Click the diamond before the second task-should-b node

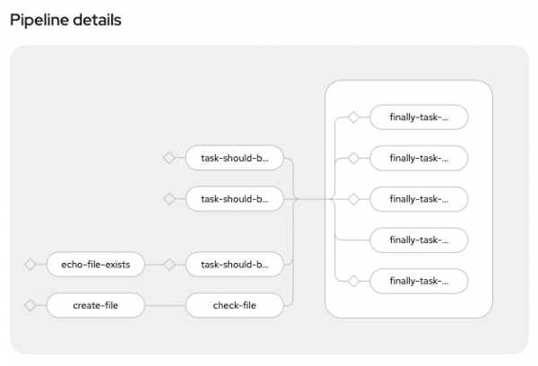tap(168, 198)
